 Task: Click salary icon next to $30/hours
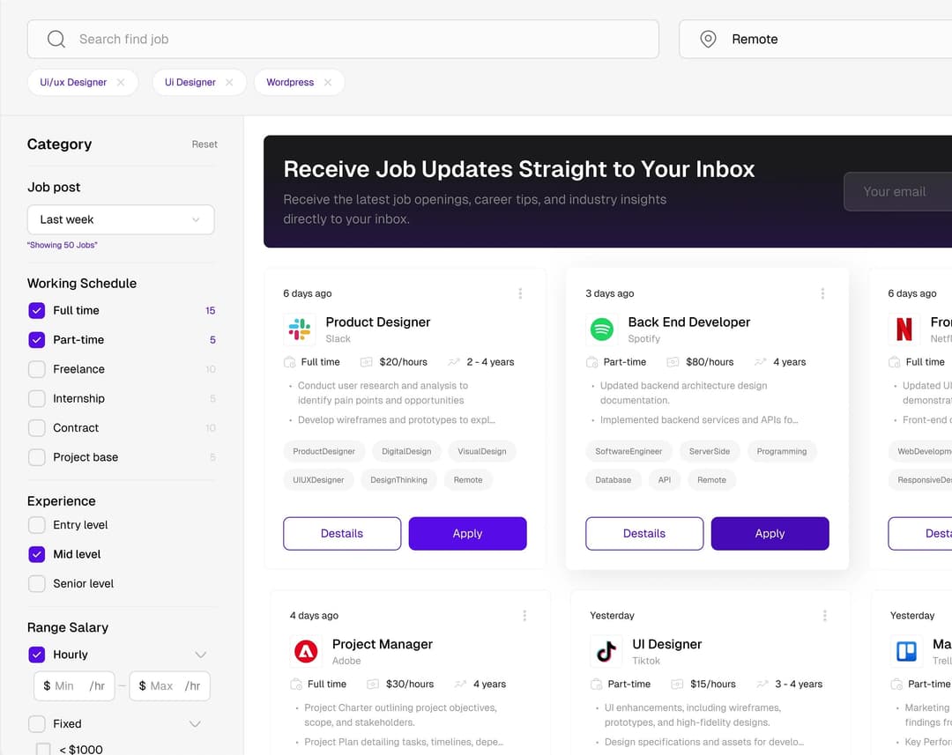373,685
